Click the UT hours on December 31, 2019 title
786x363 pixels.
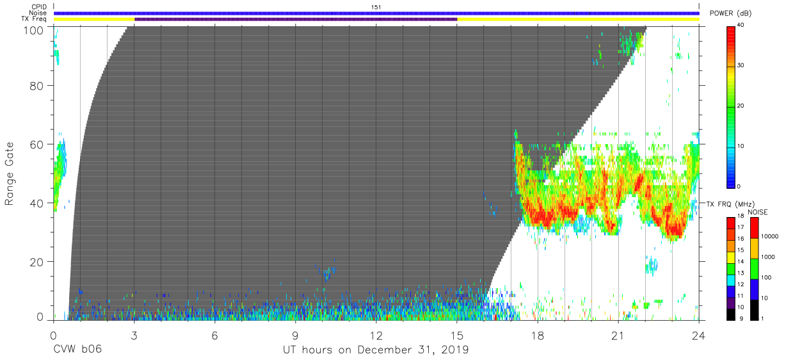(376, 350)
